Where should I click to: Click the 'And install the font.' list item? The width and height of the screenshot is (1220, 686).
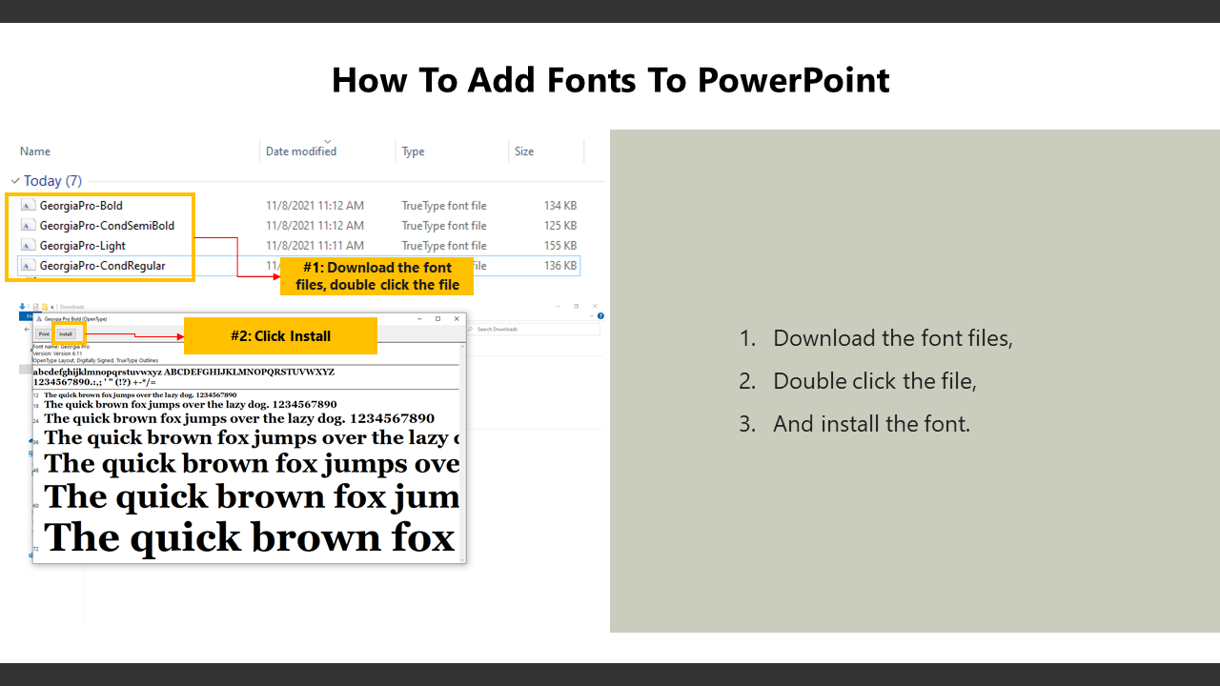(x=871, y=424)
